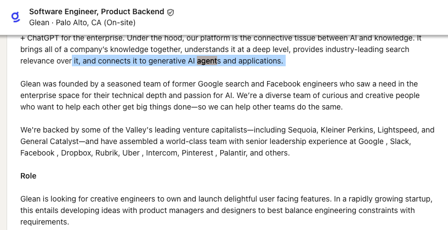
Task: Click the bold Role heading
Action: point(28,176)
